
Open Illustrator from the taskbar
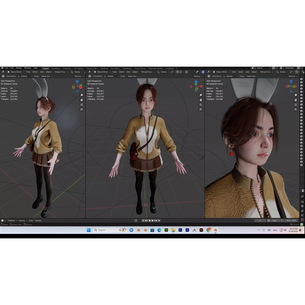pos(201,230)
